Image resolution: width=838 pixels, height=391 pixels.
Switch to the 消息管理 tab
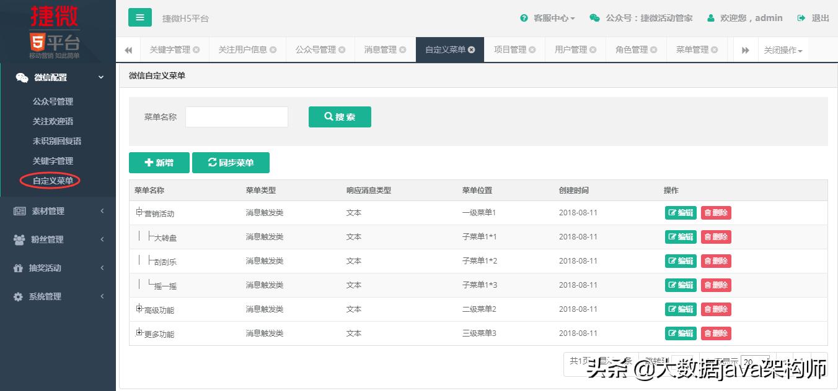381,49
